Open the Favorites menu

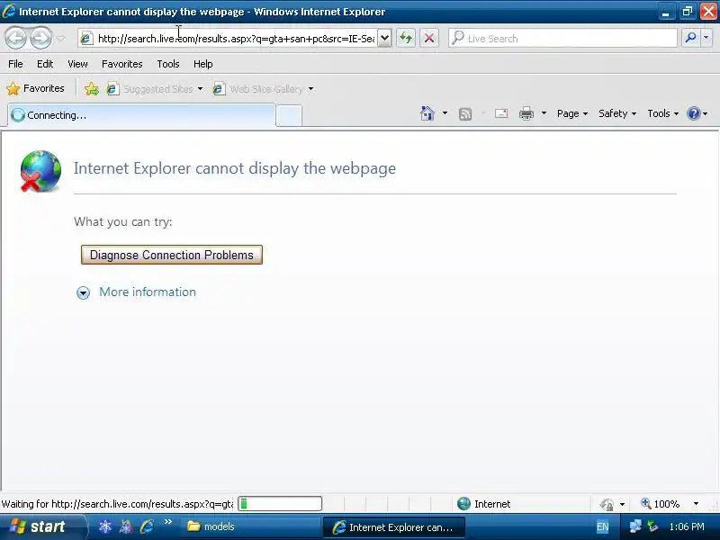coord(122,64)
